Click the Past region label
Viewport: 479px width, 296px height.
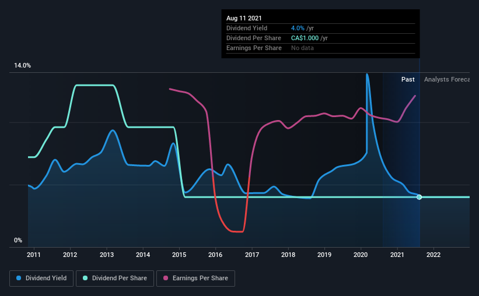pyautogui.click(x=408, y=79)
